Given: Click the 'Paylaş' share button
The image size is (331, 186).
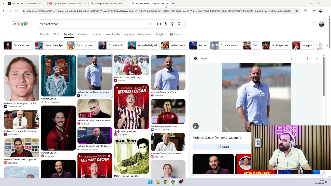Looking at the screenshot, I should [223, 147].
